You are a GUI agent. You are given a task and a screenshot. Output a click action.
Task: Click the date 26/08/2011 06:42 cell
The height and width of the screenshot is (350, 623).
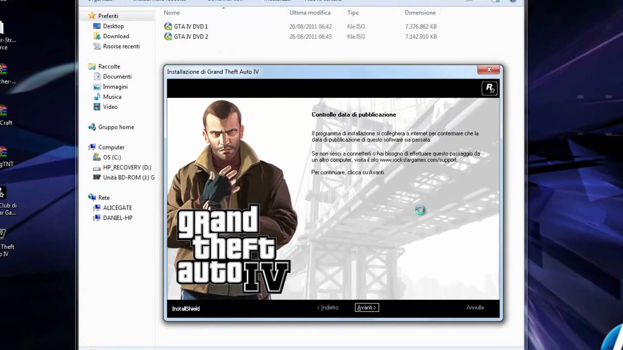click(x=311, y=26)
